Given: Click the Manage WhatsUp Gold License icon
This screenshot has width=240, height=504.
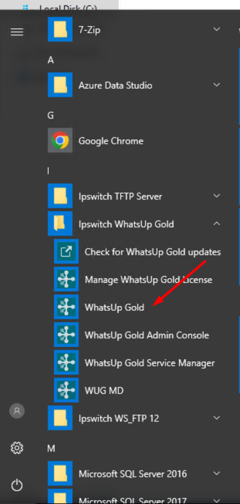Looking at the screenshot, I should (66, 279).
